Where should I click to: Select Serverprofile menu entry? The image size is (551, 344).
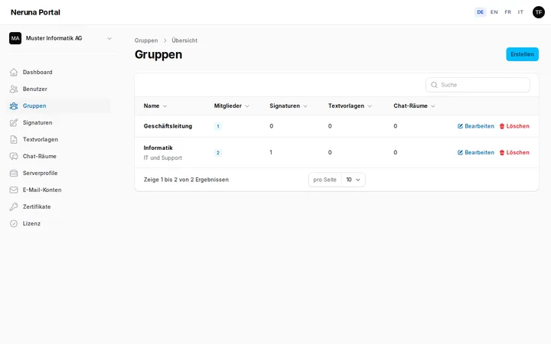click(59, 174)
